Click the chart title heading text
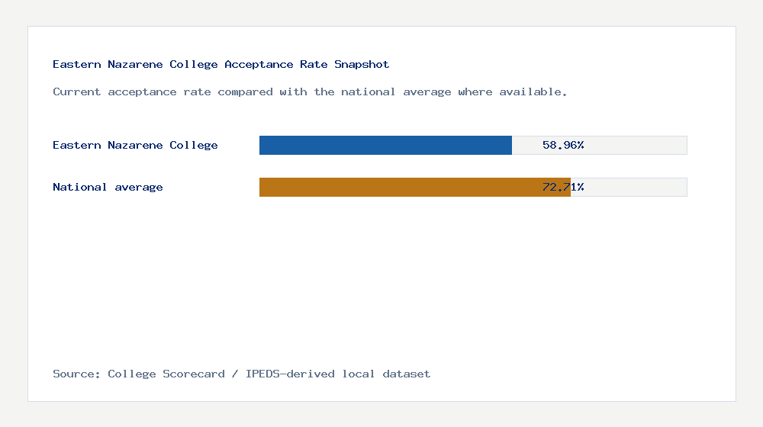The width and height of the screenshot is (763, 427). [x=221, y=64]
